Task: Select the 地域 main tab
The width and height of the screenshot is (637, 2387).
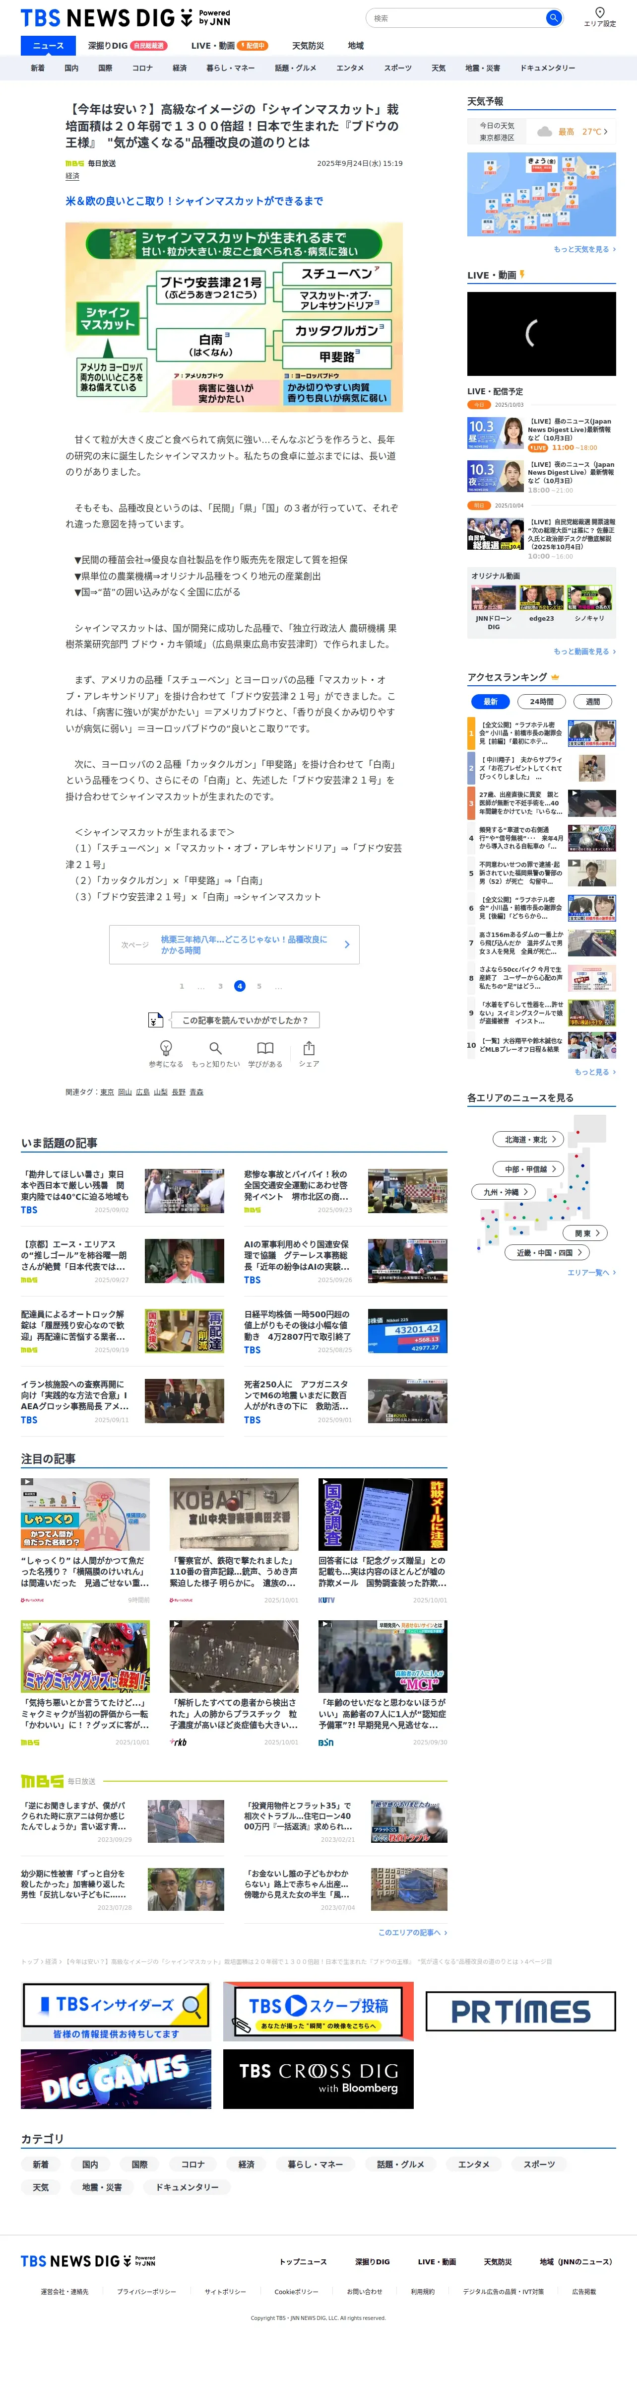Action: point(356,45)
